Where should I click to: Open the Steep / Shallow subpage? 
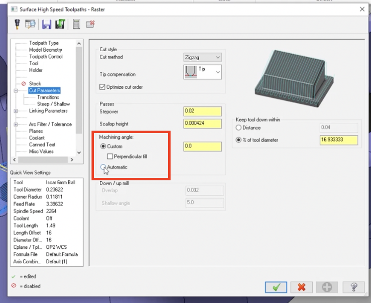pyautogui.click(x=53, y=104)
